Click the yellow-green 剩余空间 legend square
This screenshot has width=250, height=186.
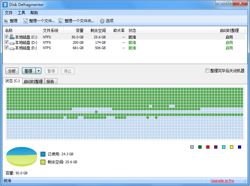click(x=43, y=162)
